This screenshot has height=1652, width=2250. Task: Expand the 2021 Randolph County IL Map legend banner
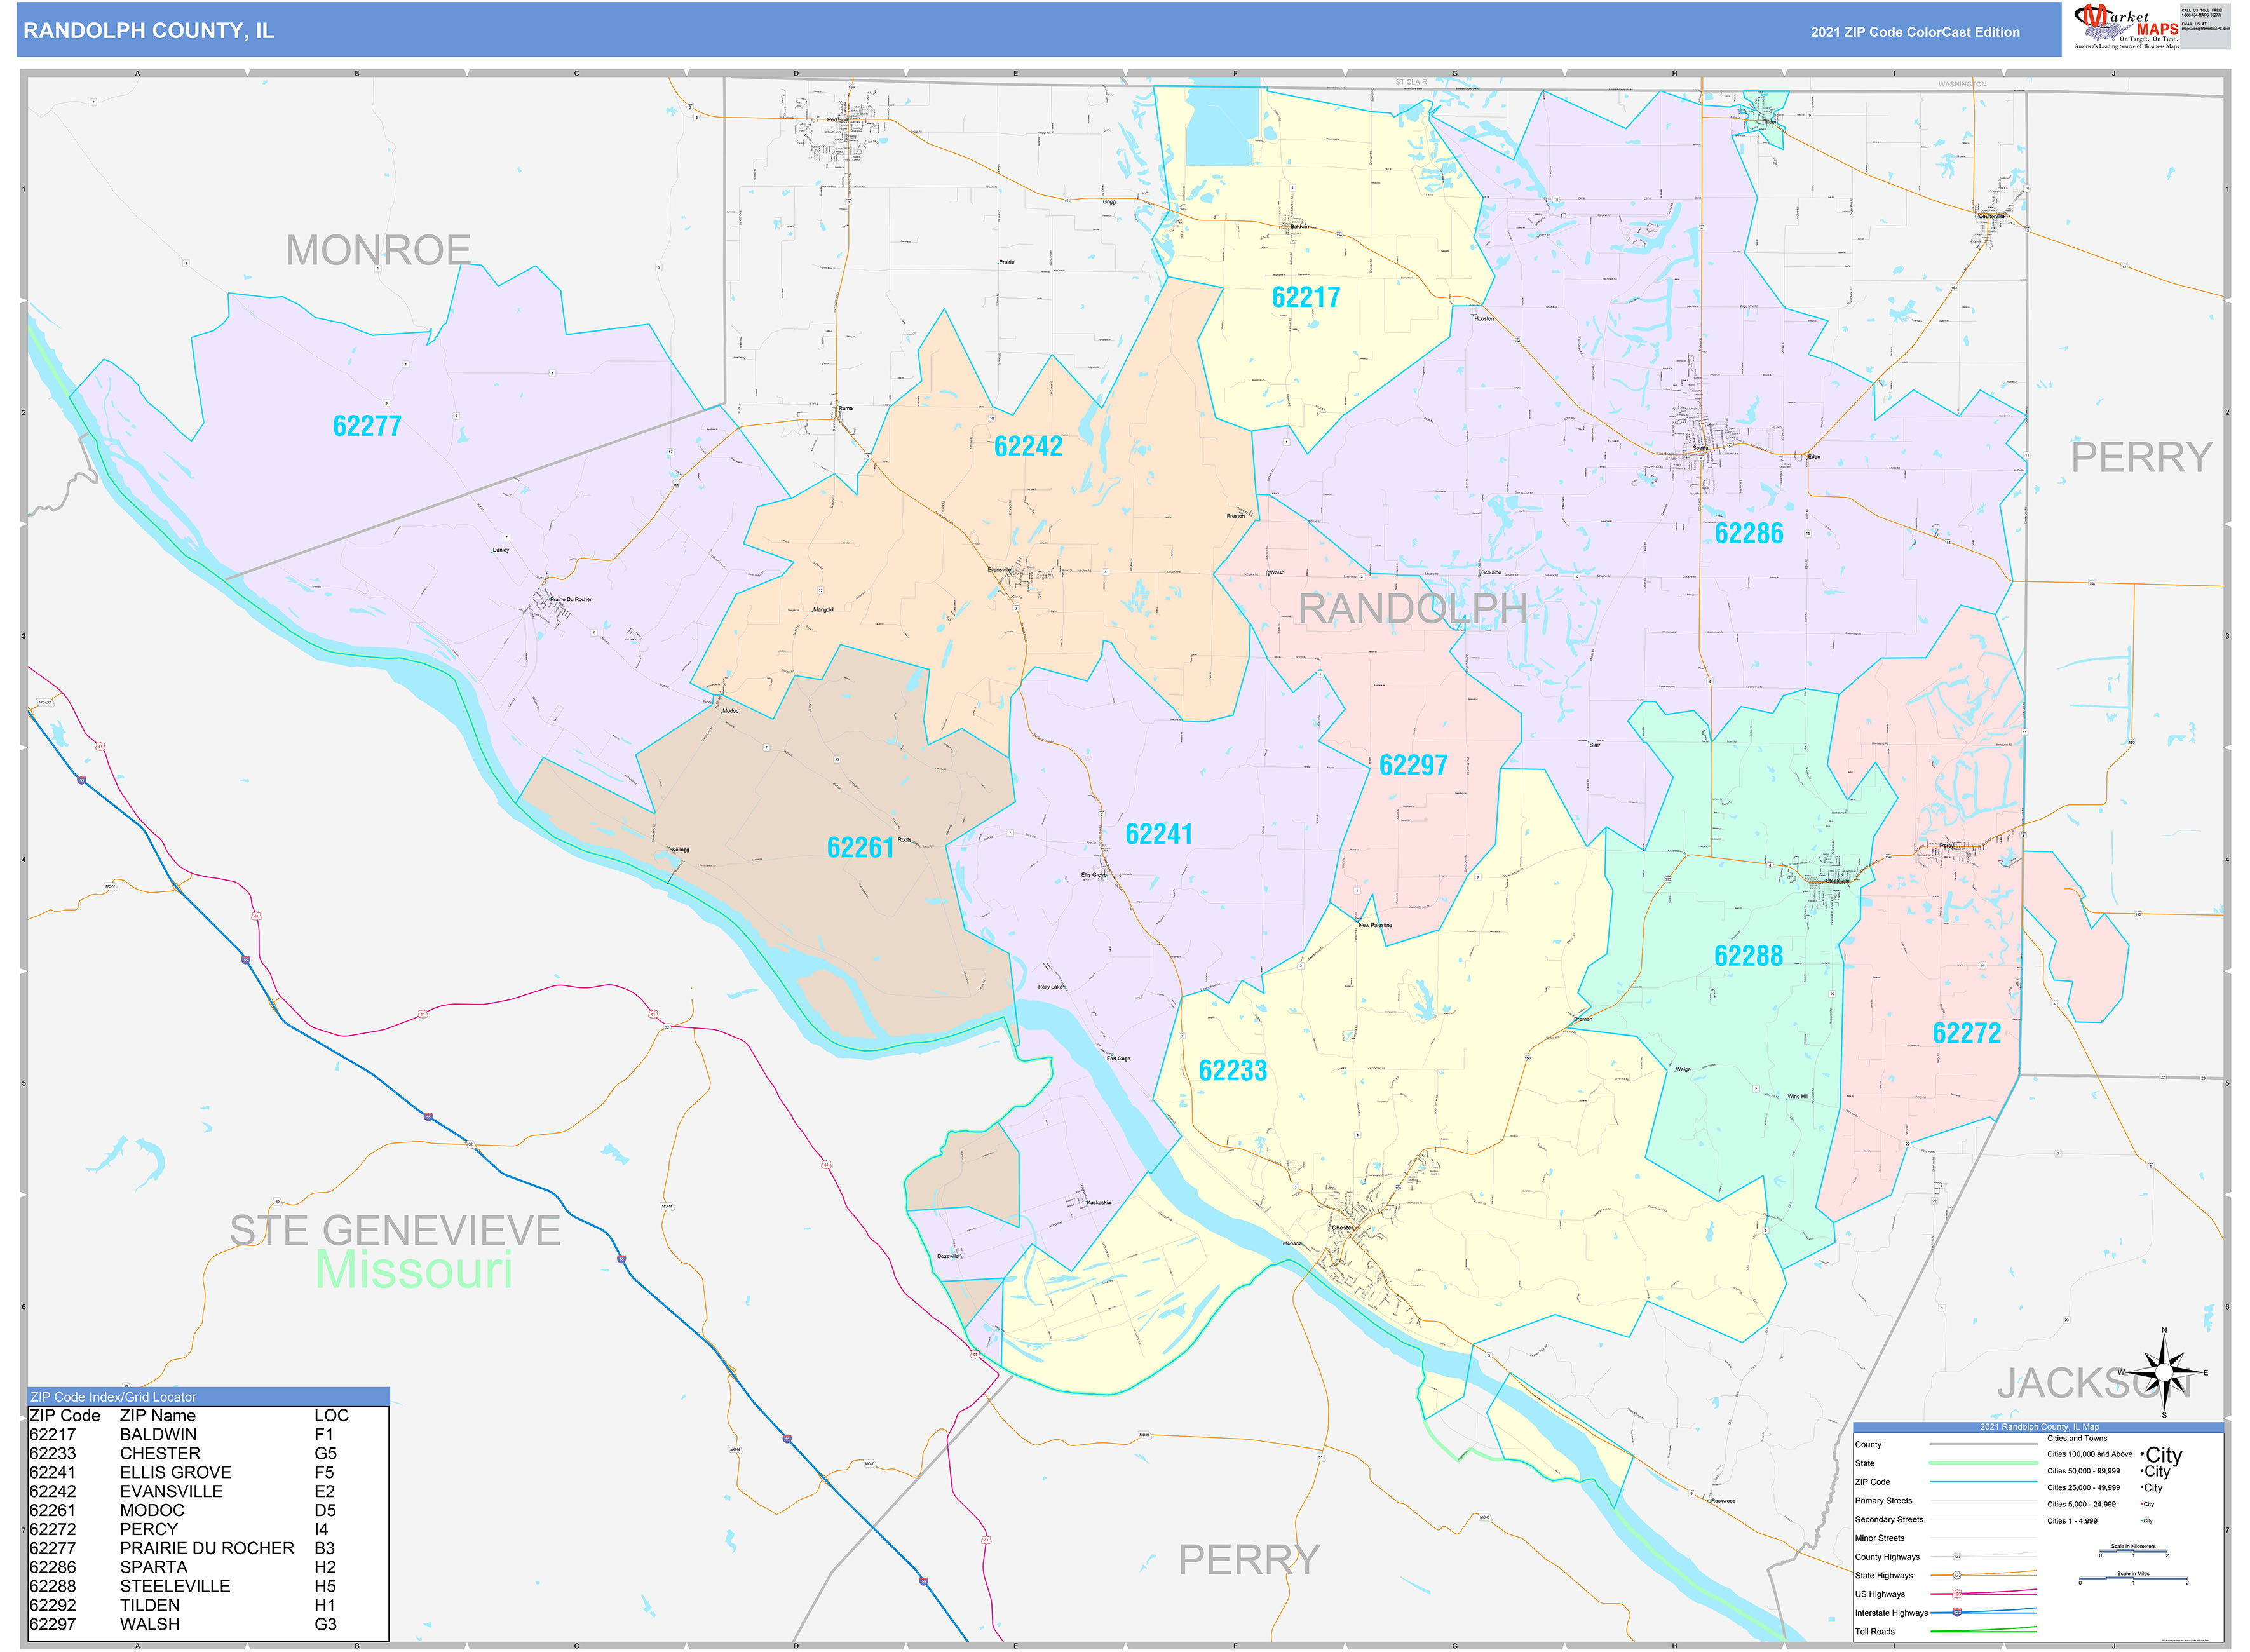click(2039, 1427)
